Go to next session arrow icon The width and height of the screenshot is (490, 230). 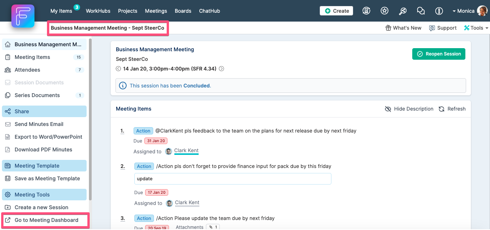point(221,69)
